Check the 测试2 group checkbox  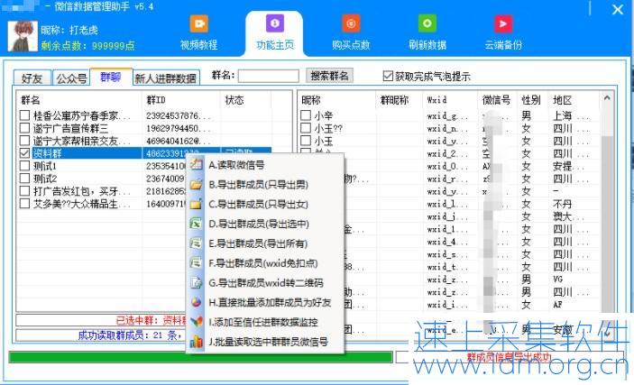(x=24, y=178)
